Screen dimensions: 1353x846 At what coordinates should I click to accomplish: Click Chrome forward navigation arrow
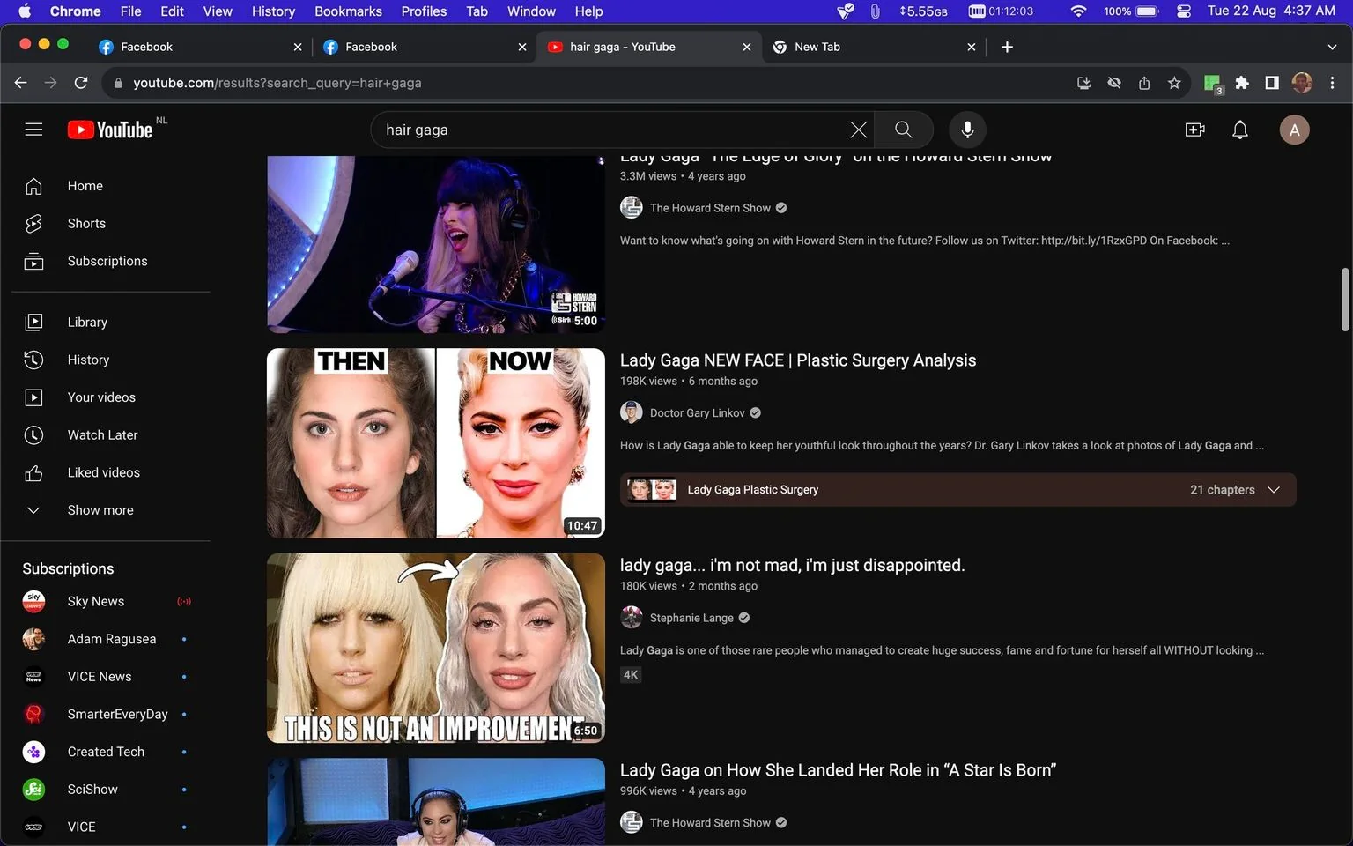(x=51, y=83)
